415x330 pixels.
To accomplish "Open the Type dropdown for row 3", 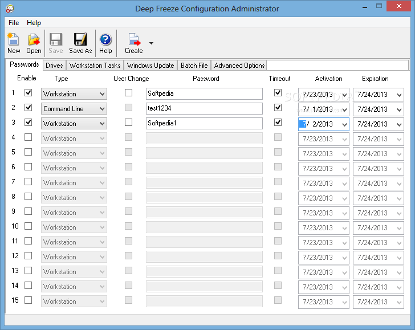I will 74,124.
